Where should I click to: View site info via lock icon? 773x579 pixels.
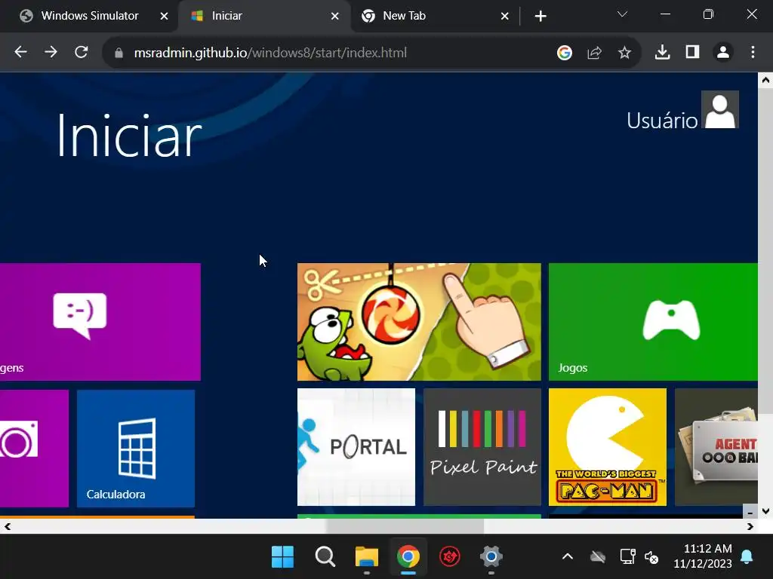[x=119, y=53]
